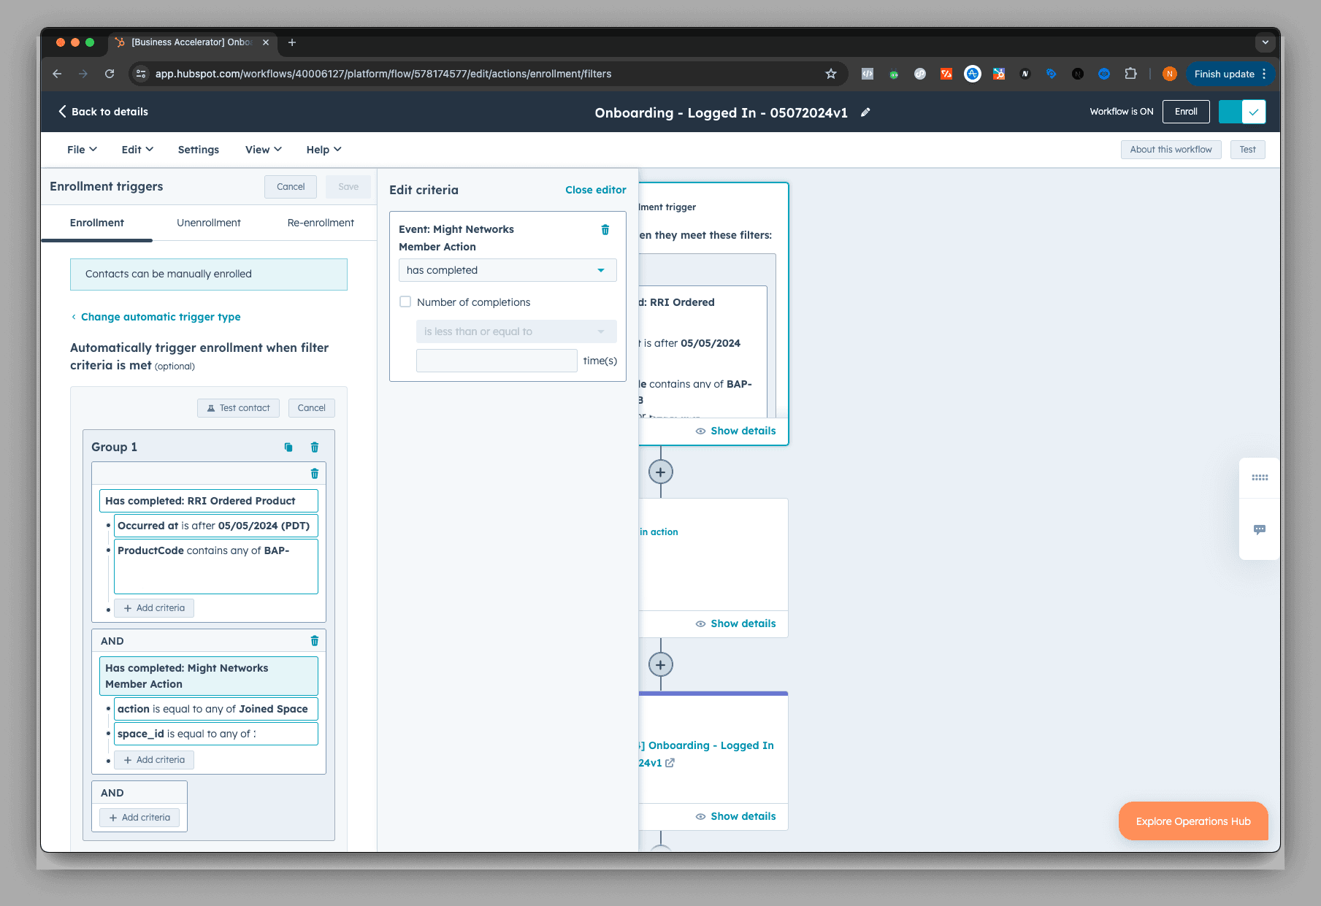The height and width of the screenshot is (906, 1321).
Task: Close the Business Accelerator browser tab
Action: pyautogui.click(x=266, y=42)
